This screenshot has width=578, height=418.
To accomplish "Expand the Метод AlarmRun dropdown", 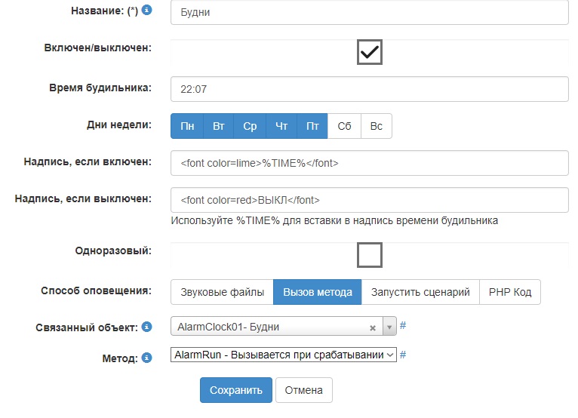I will (x=284, y=355).
